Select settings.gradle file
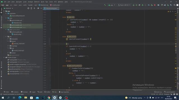Image resolution: width=179 pixels, height=100 pixels. 19,71
